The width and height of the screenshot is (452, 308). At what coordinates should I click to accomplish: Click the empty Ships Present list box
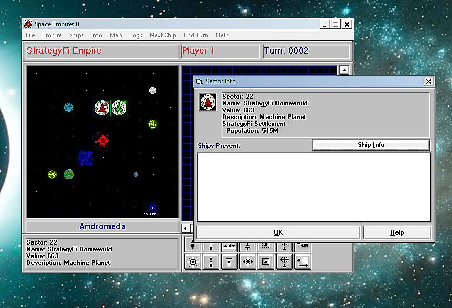[314, 187]
